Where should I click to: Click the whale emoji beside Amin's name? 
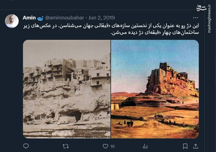[40, 18]
